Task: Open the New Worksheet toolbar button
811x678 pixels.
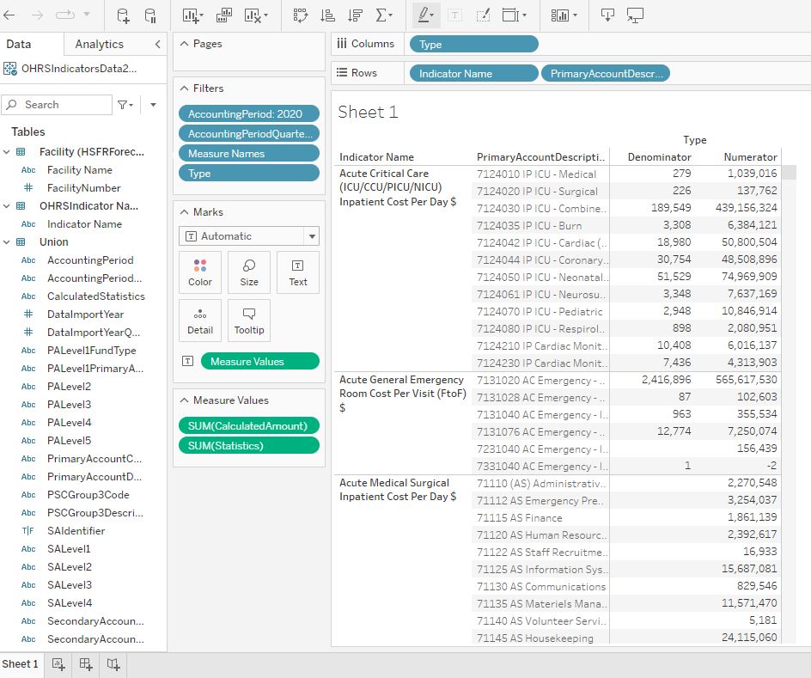Action: pyautogui.click(x=193, y=15)
